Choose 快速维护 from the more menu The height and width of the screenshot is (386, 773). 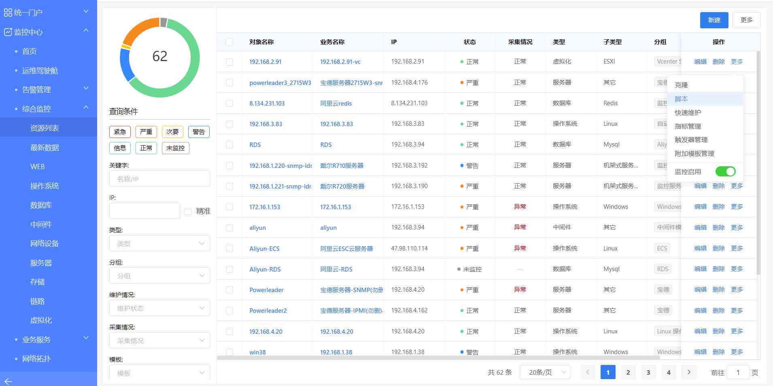click(705, 112)
